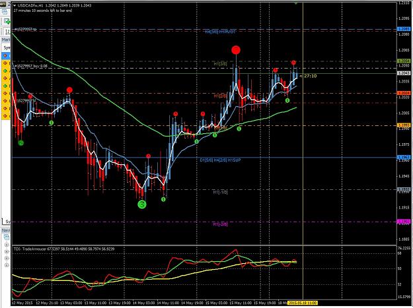Image resolution: width=413 pixels, height=308 pixels.
Task: Open the USDCADfw,H1 chart title dropdown arrow
Action: (x=15, y=5)
